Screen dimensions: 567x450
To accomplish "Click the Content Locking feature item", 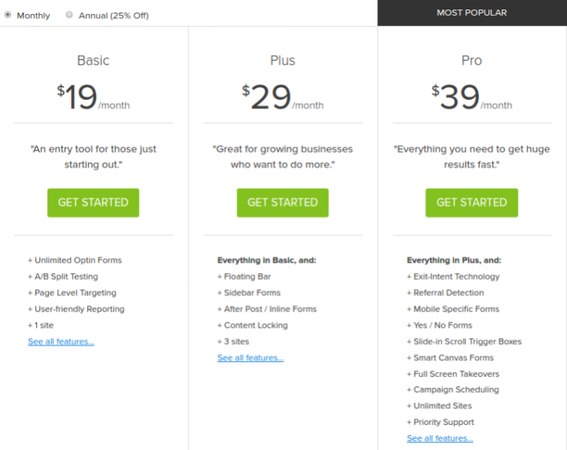I will coord(253,326).
